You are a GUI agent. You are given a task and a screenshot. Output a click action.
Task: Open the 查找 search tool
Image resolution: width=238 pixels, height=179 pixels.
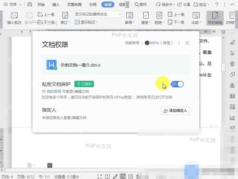click(141, 4)
